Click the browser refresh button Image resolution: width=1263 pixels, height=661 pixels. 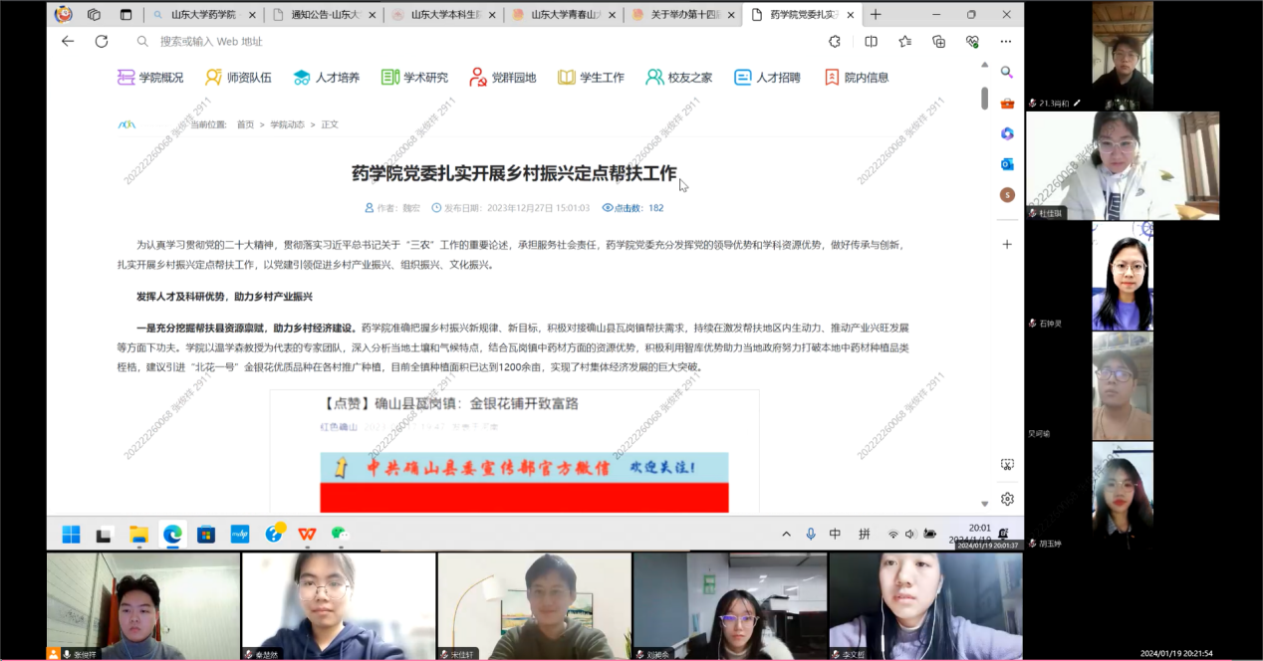click(x=101, y=42)
